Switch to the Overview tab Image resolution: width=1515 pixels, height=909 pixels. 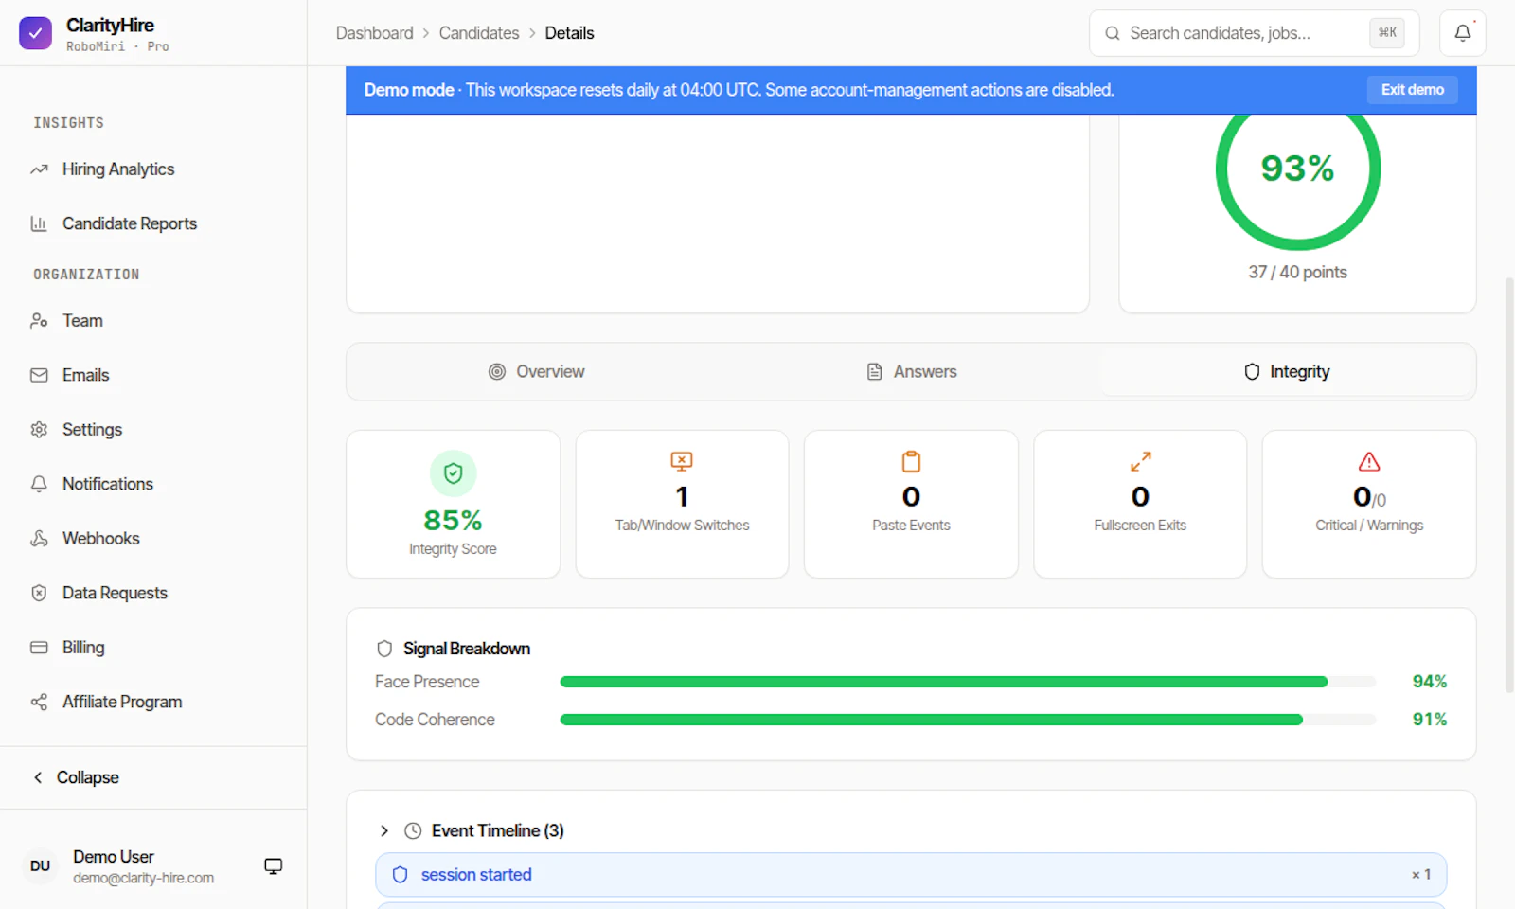point(536,372)
